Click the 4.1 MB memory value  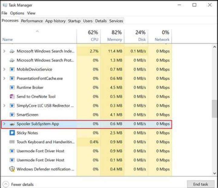(x=116, y=115)
